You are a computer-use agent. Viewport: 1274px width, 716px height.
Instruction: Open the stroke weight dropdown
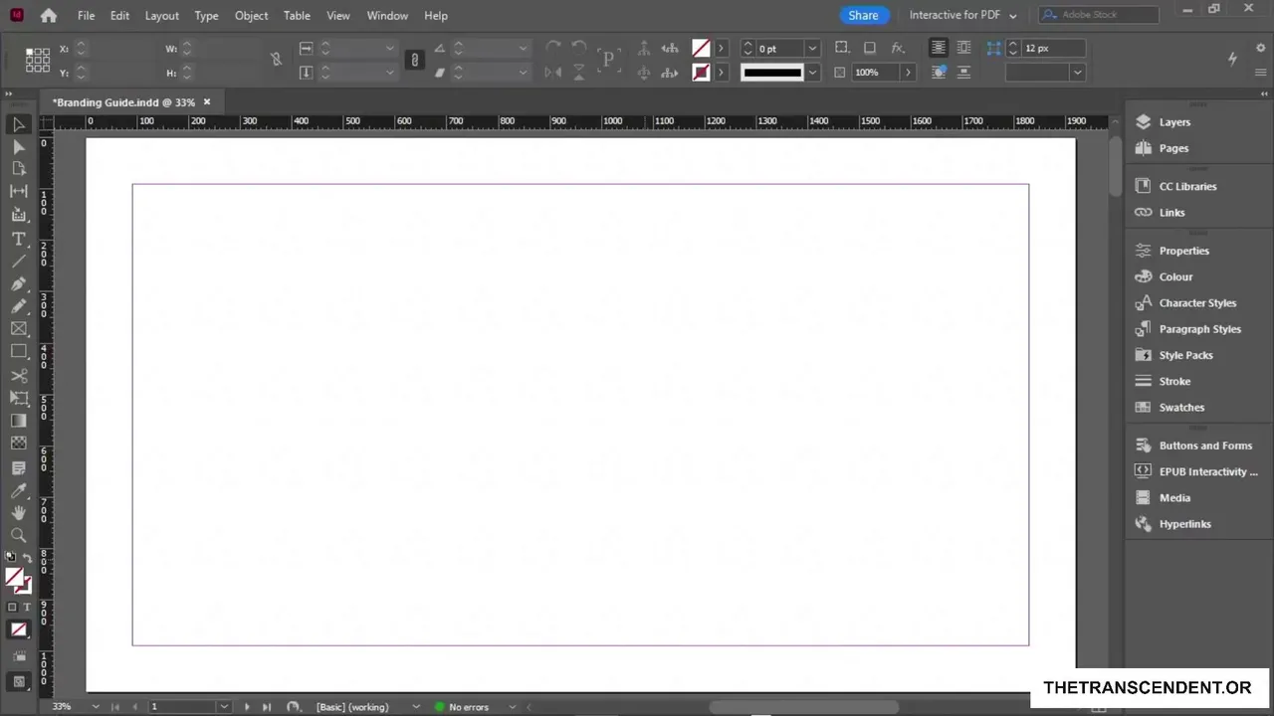812,48
